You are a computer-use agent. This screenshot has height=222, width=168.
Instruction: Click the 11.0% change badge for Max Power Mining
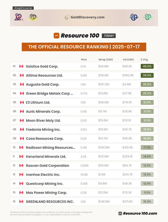147,193
